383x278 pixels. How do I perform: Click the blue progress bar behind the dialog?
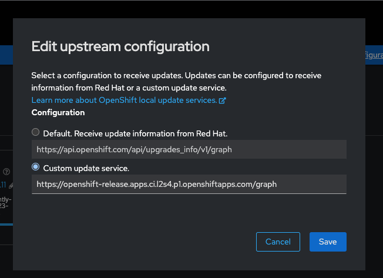pos(6,225)
